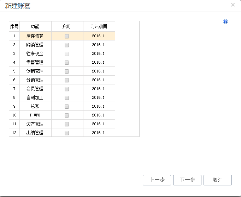Select the 会计期间 column header
241x197 pixels.
(x=99, y=26)
